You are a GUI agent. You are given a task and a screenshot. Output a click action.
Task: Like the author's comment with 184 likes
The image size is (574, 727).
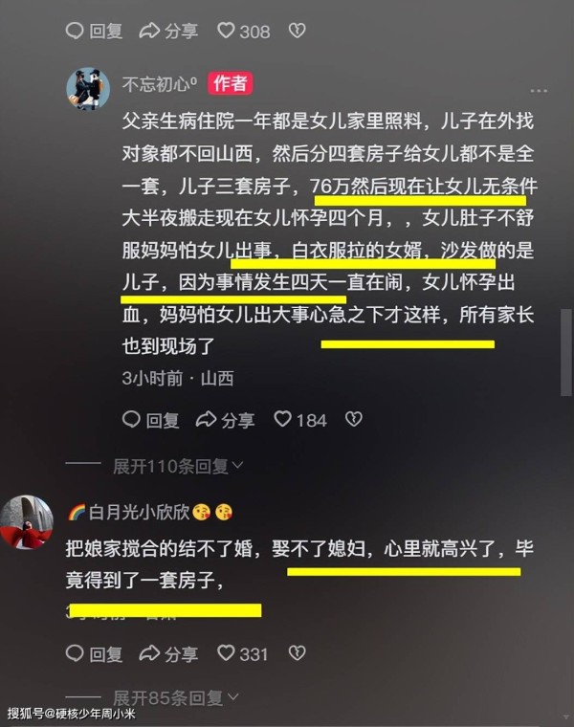[300, 420]
